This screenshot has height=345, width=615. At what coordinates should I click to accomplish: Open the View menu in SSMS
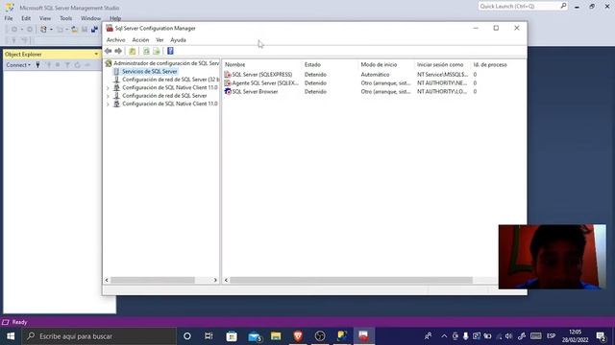coord(45,18)
